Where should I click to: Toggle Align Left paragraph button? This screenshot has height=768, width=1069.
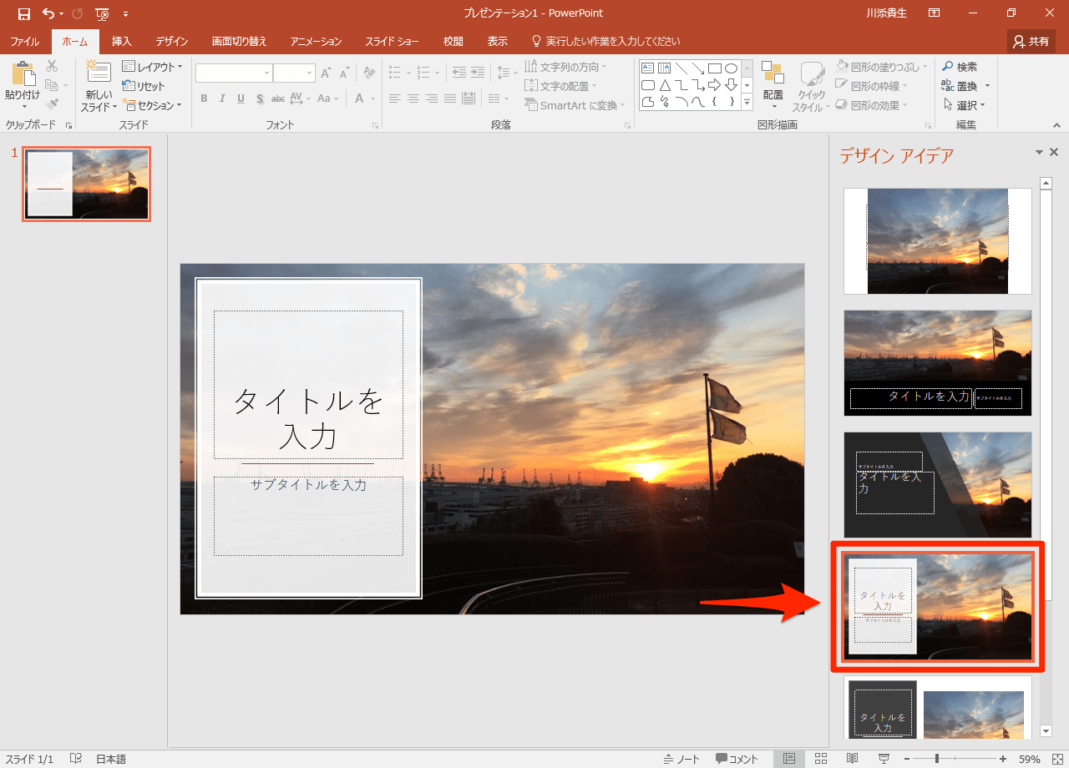click(395, 99)
